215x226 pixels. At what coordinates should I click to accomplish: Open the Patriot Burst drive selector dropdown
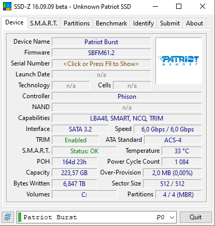click(x=96, y=217)
